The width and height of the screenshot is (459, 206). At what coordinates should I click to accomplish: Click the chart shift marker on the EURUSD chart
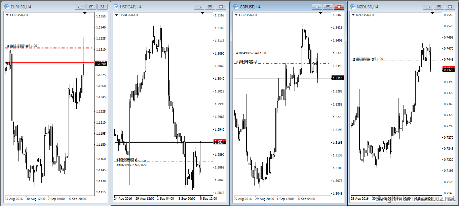click(x=85, y=13)
